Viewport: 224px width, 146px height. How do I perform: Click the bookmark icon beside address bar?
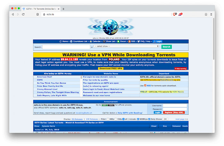tap(37, 14)
